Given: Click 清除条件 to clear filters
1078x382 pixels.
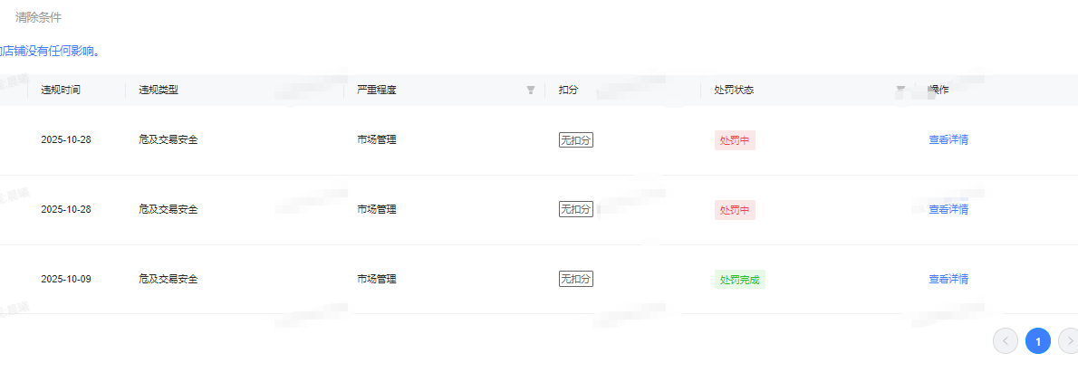Looking at the screenshot, I should coord(38,17).
